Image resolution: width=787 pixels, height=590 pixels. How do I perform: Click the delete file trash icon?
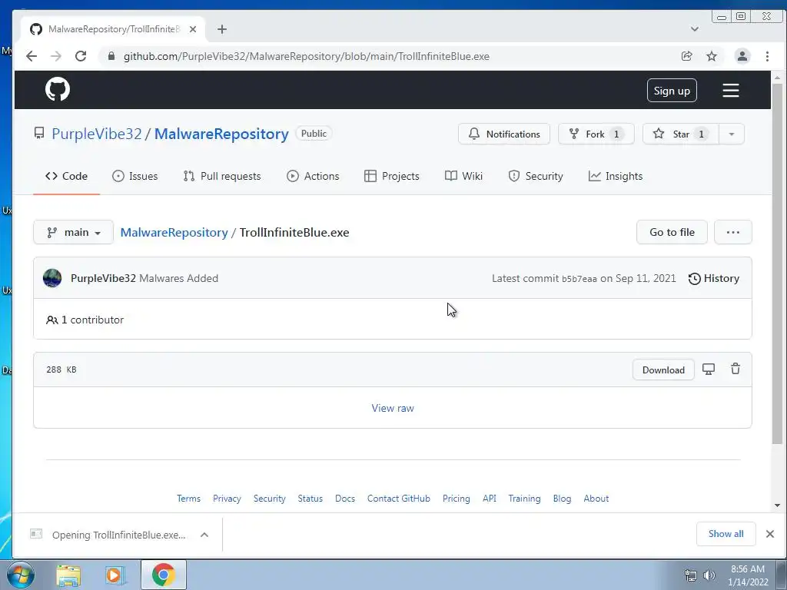click(736, 369)
